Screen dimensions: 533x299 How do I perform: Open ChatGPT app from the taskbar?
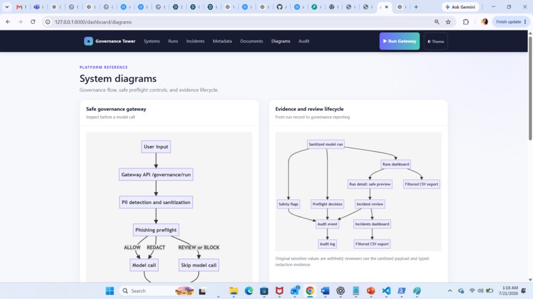341,291
